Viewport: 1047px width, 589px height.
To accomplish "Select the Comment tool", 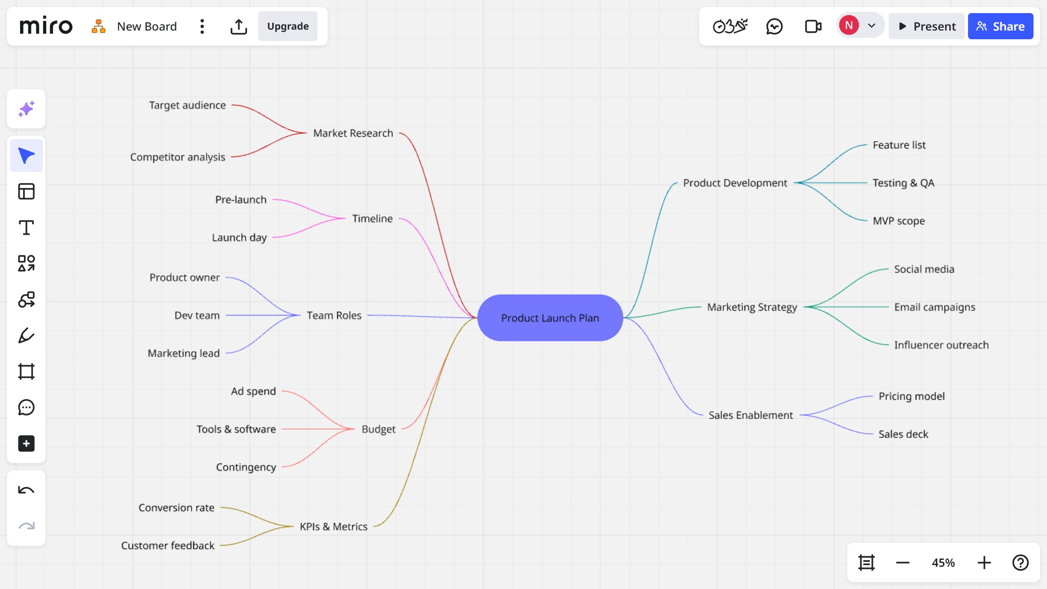I will click(26, 407).
